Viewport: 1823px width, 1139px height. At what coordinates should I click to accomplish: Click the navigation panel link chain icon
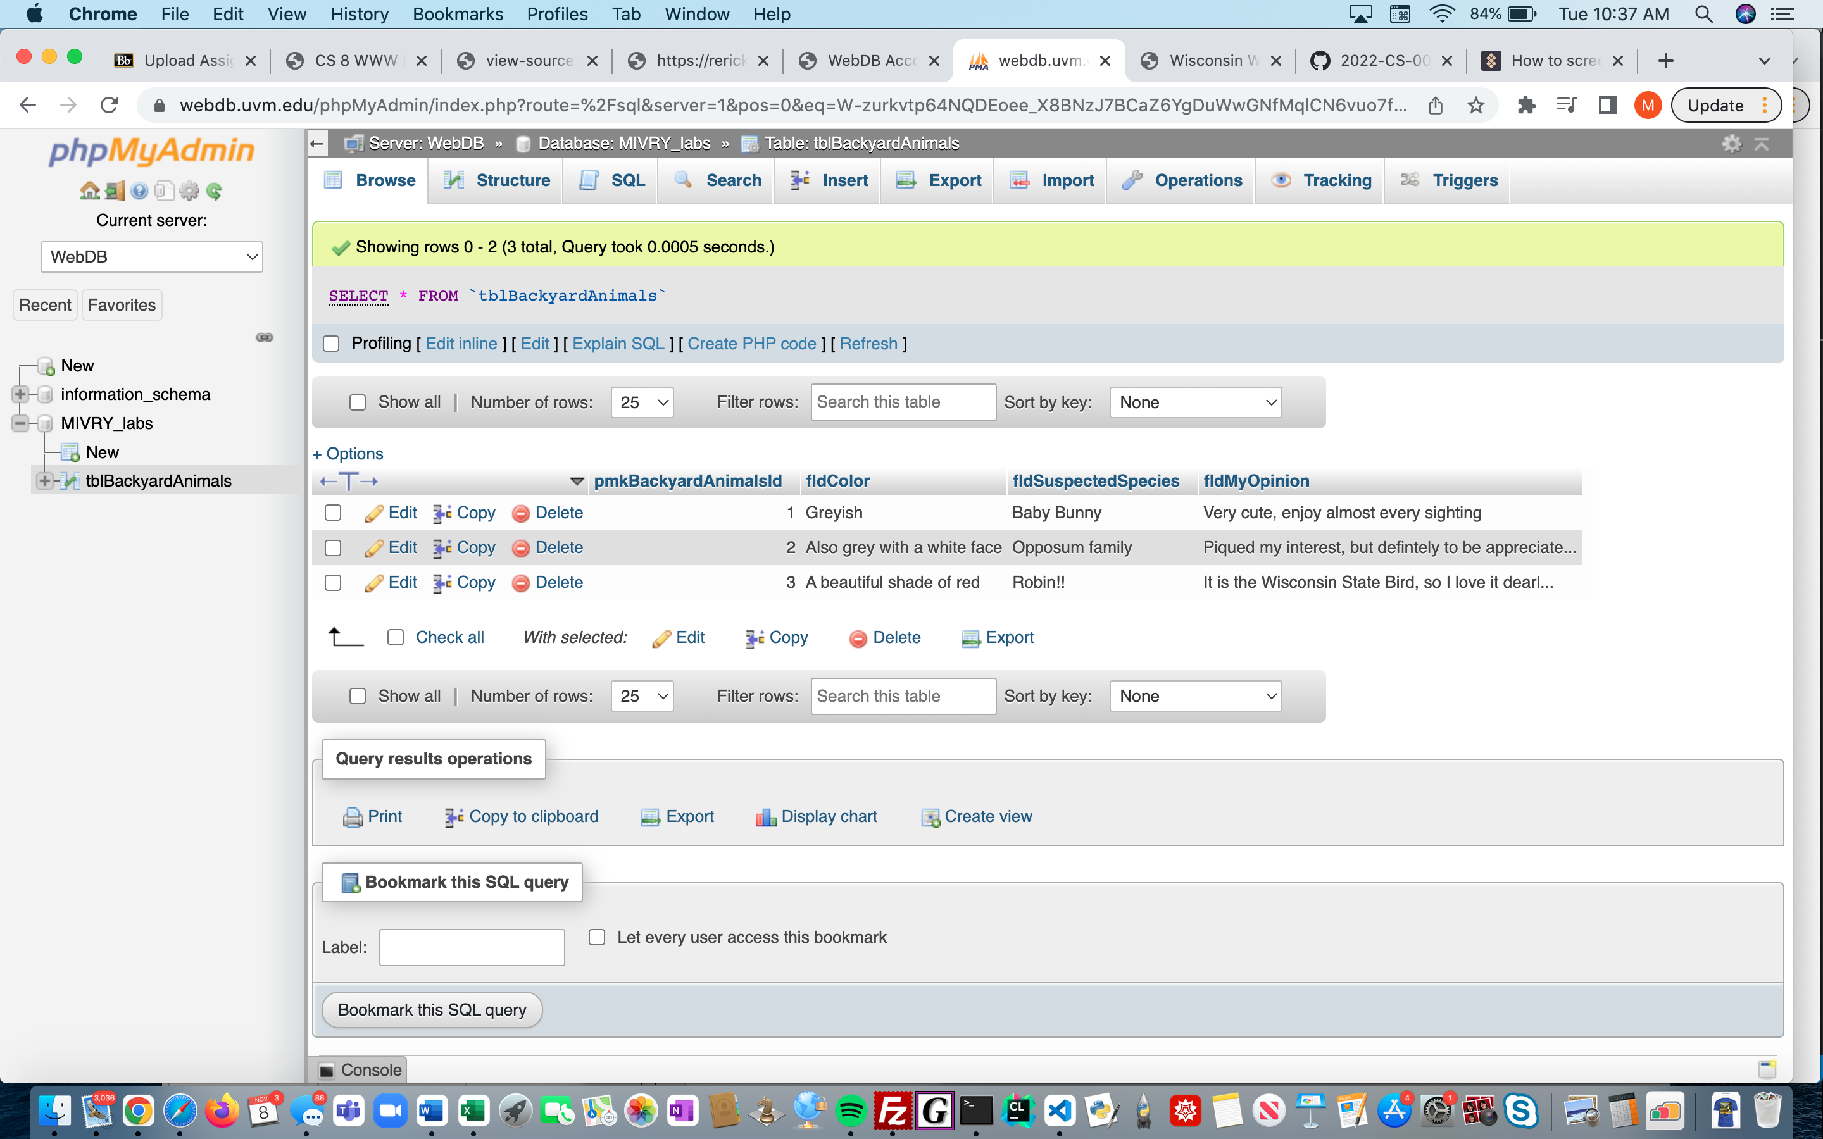pyautogui.click(x=265, y=337)
